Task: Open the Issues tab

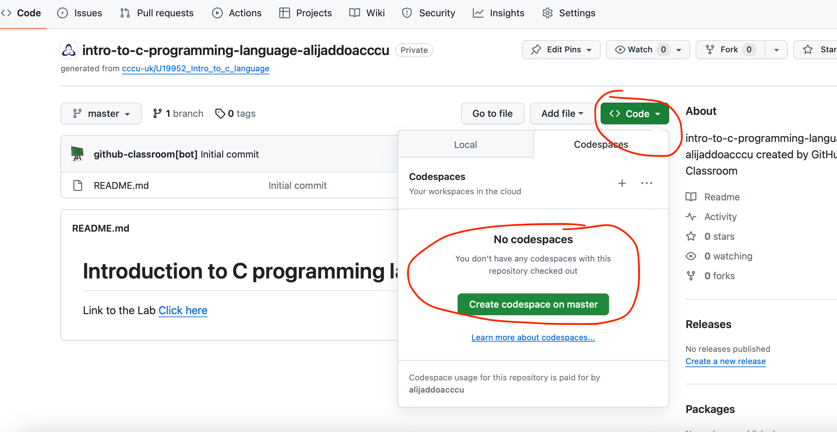Action: tap(80, 13)
